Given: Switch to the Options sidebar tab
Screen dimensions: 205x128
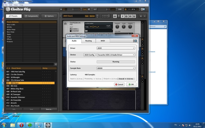Looking at the screenshot, I should [x=49, y=16].
